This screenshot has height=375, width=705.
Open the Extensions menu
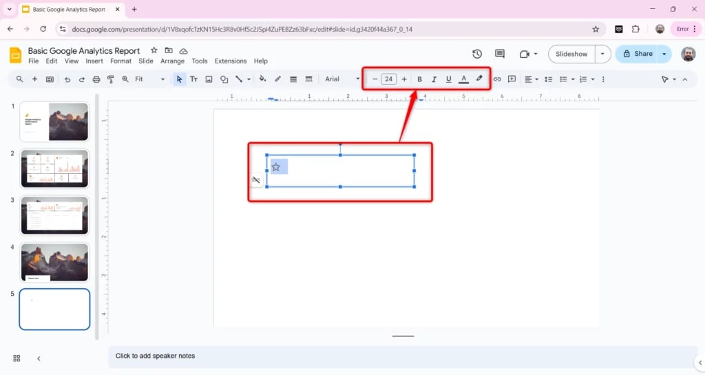[x=231, y=61]
